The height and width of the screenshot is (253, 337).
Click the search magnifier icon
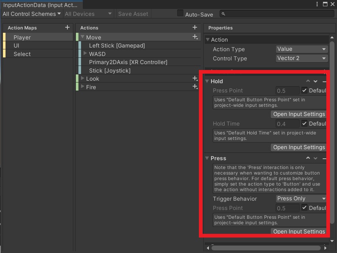coord(223,14)
